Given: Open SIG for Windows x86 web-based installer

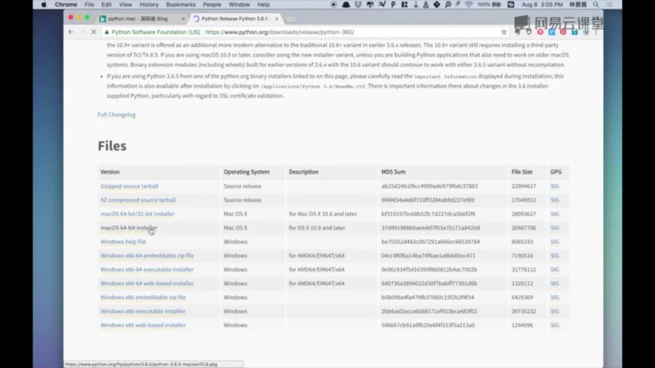Looking at the screenshot, I should click(555, 325).
